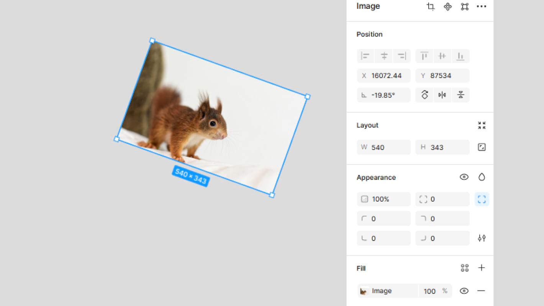Toggle layer visibility in Appearance

[x=464, y=177]
